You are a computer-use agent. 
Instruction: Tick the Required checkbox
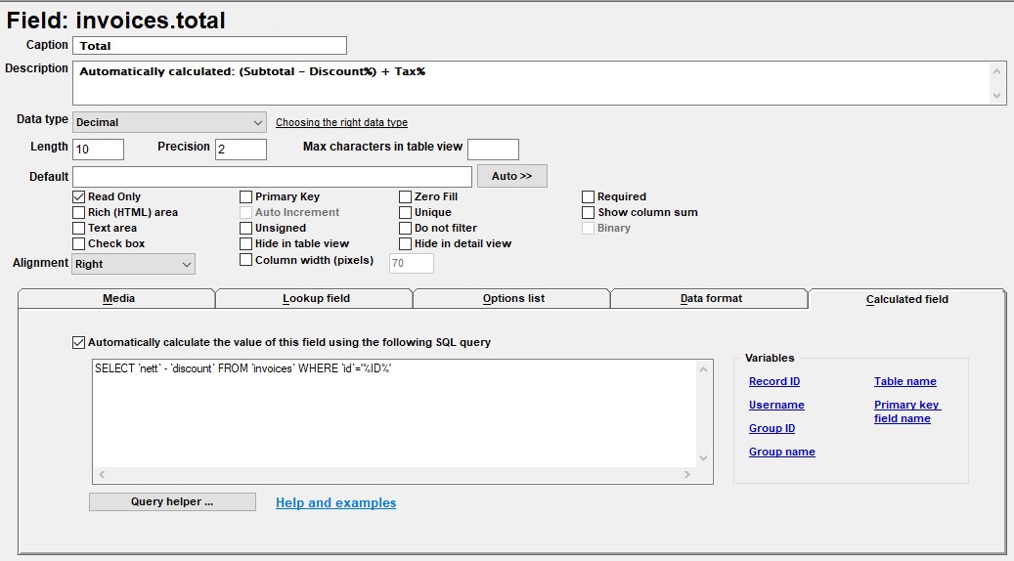point(588,196)
